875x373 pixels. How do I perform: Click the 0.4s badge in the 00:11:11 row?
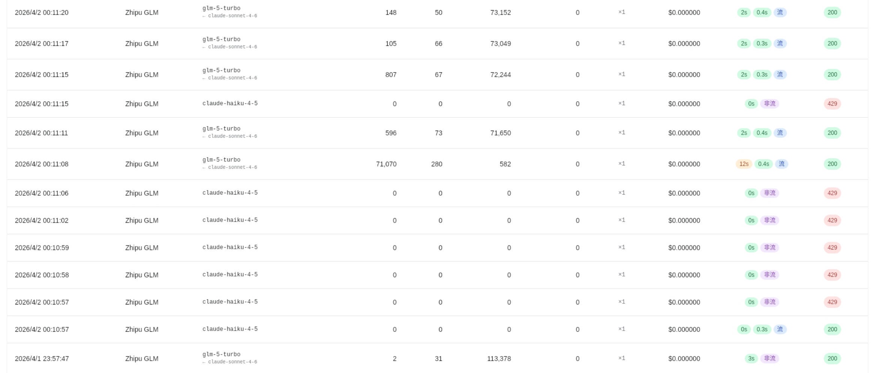click(x=762, y=133)
